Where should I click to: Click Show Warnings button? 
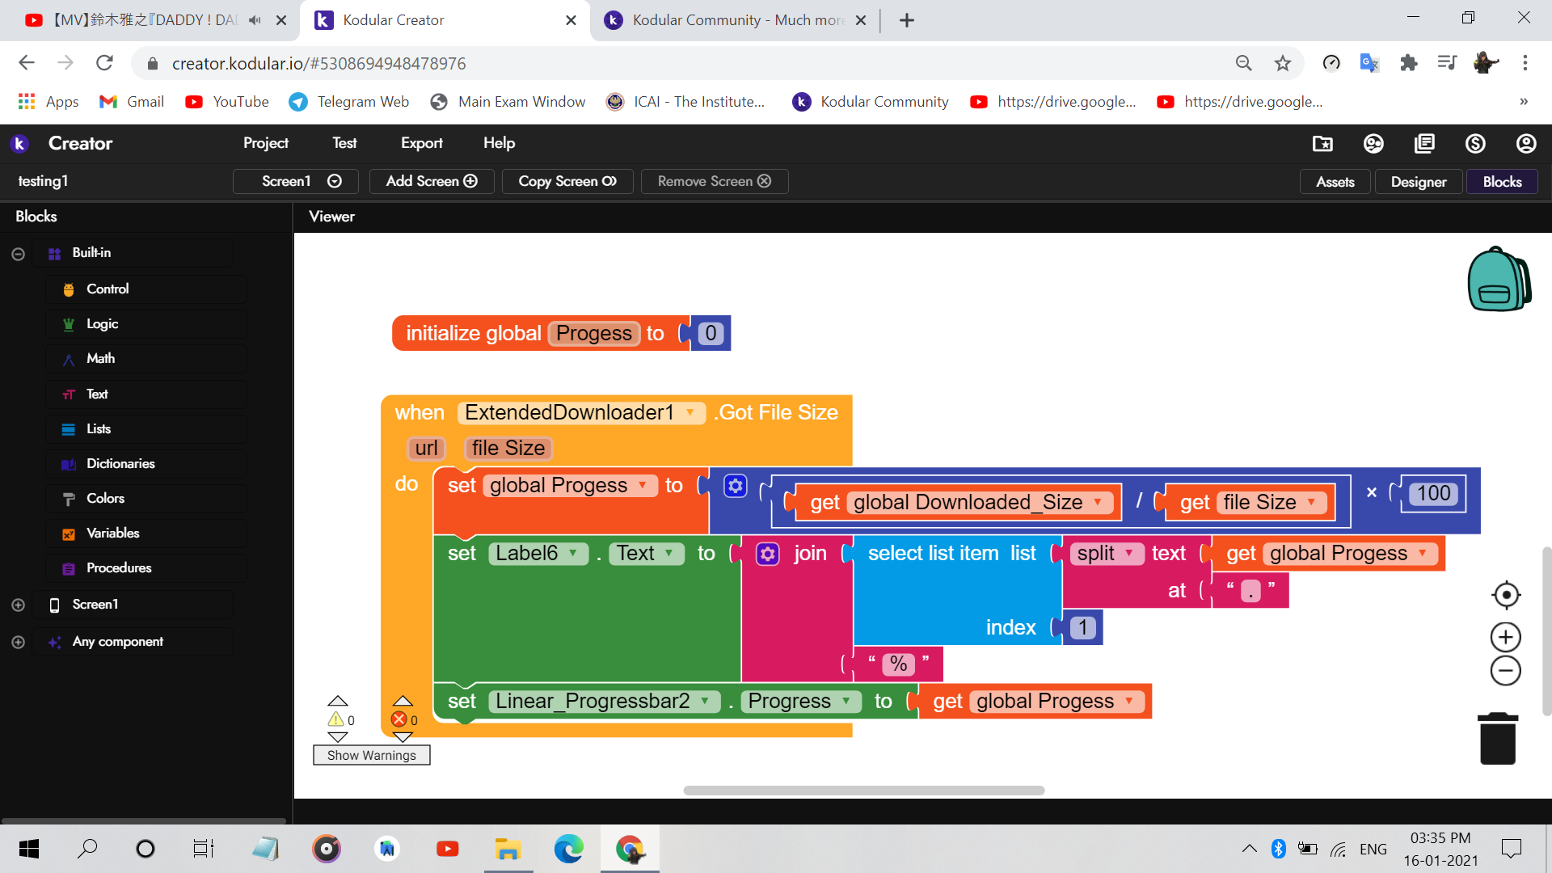[371, 755]
